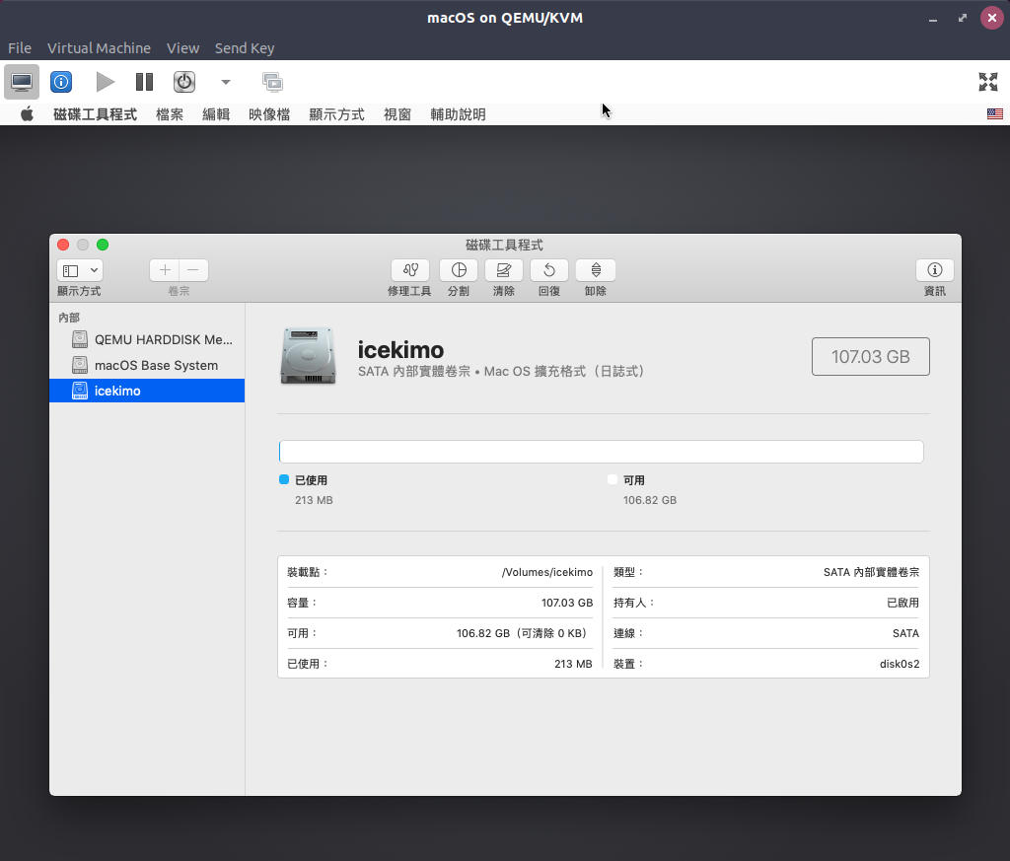
Task: Click the icekimo volume title heading
Action: pyautogui.click(x=400, y=350)
